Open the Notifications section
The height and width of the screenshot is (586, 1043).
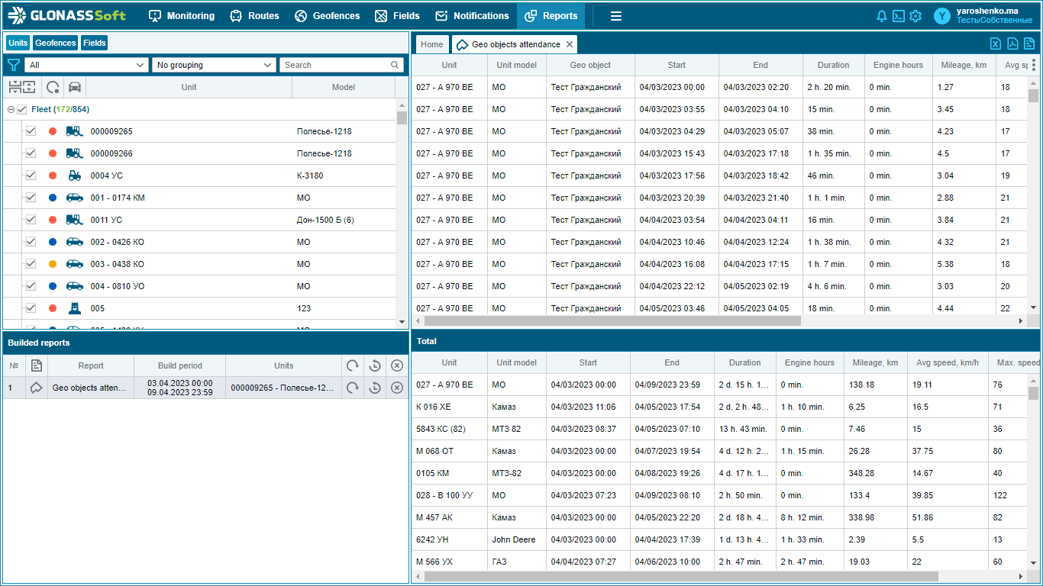tap(472, 16)
